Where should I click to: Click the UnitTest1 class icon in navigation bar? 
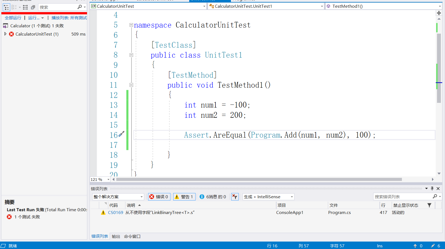pyautogui.click(x=212, y=6)
